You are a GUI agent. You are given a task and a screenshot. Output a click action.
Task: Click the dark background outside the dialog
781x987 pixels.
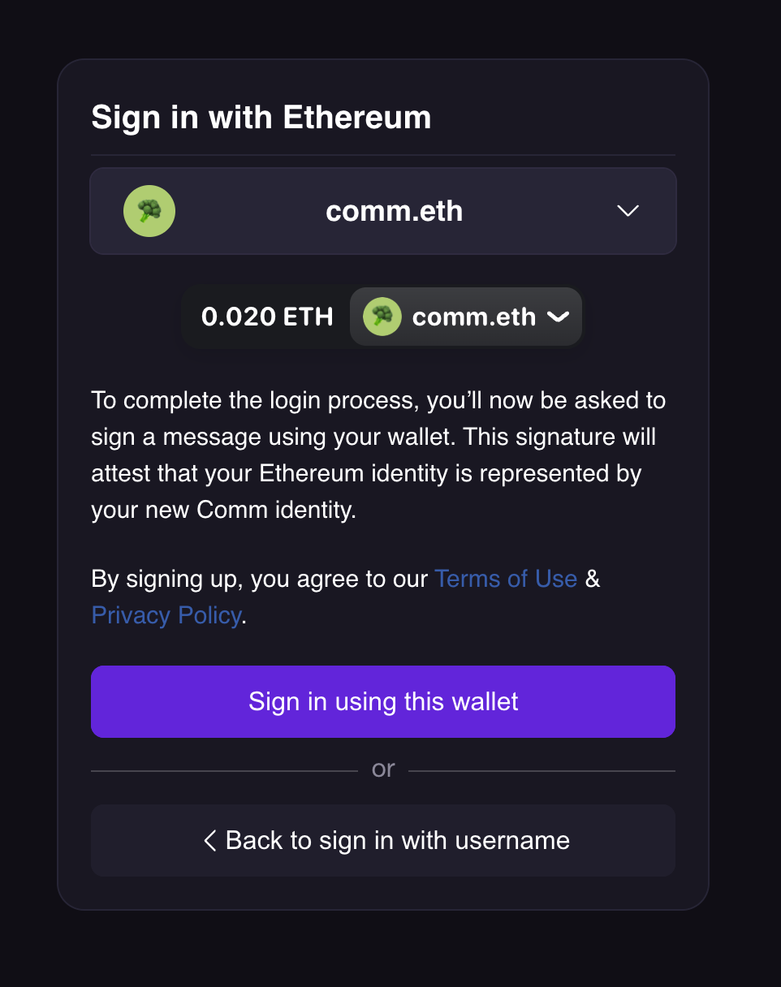[747, 487]
